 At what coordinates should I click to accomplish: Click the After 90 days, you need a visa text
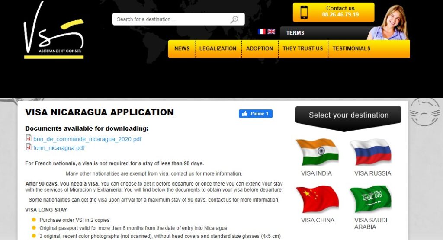point(62,183)
